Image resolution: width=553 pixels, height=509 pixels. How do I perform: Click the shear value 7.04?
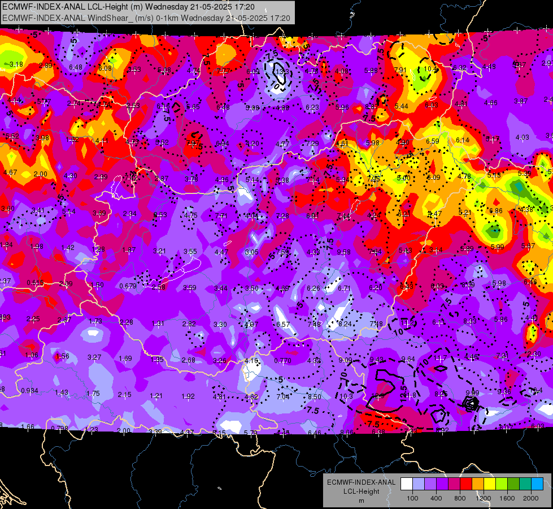[283, 396]
